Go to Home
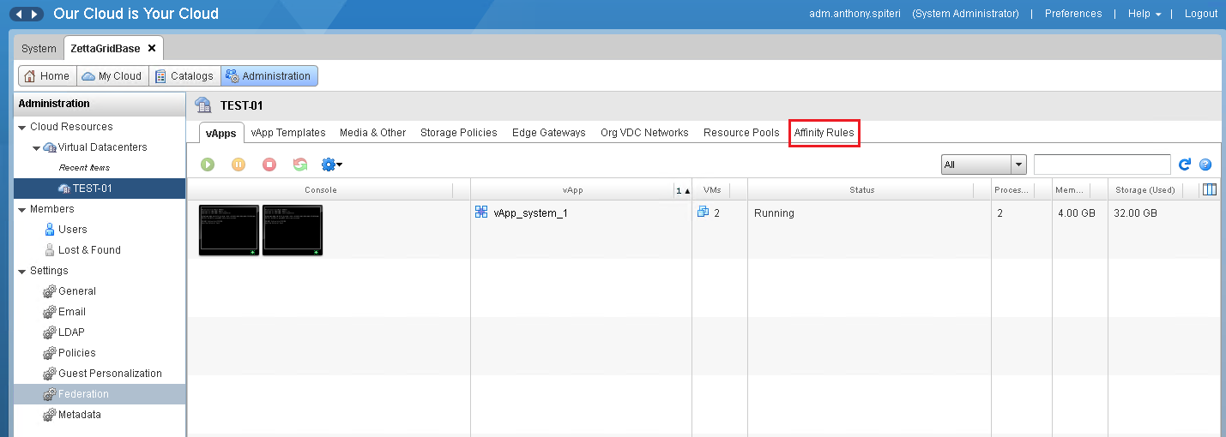Image resolution: width=1226 pixels, height=437 pixels. click(x=47, y=76)
